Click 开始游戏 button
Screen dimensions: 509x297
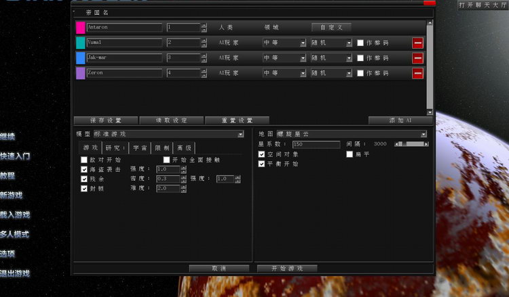click(287, 269)
